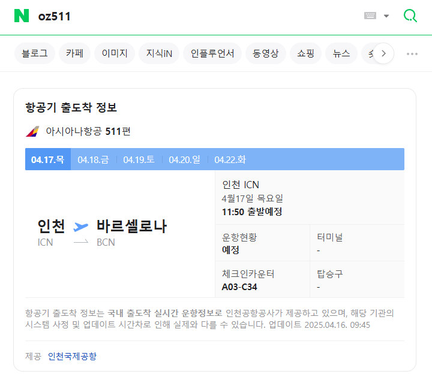Click the 터미널 cell
Image resolution: width=432 pixels, height=383 pixels.
coord(358,243)
